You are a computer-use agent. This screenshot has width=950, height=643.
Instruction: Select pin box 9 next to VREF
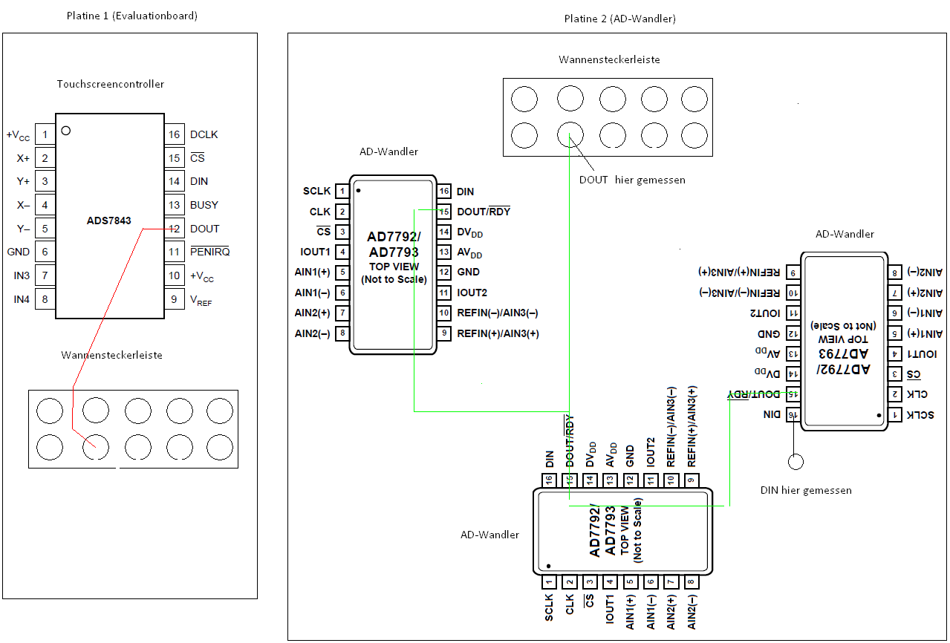tap(175, 299)
